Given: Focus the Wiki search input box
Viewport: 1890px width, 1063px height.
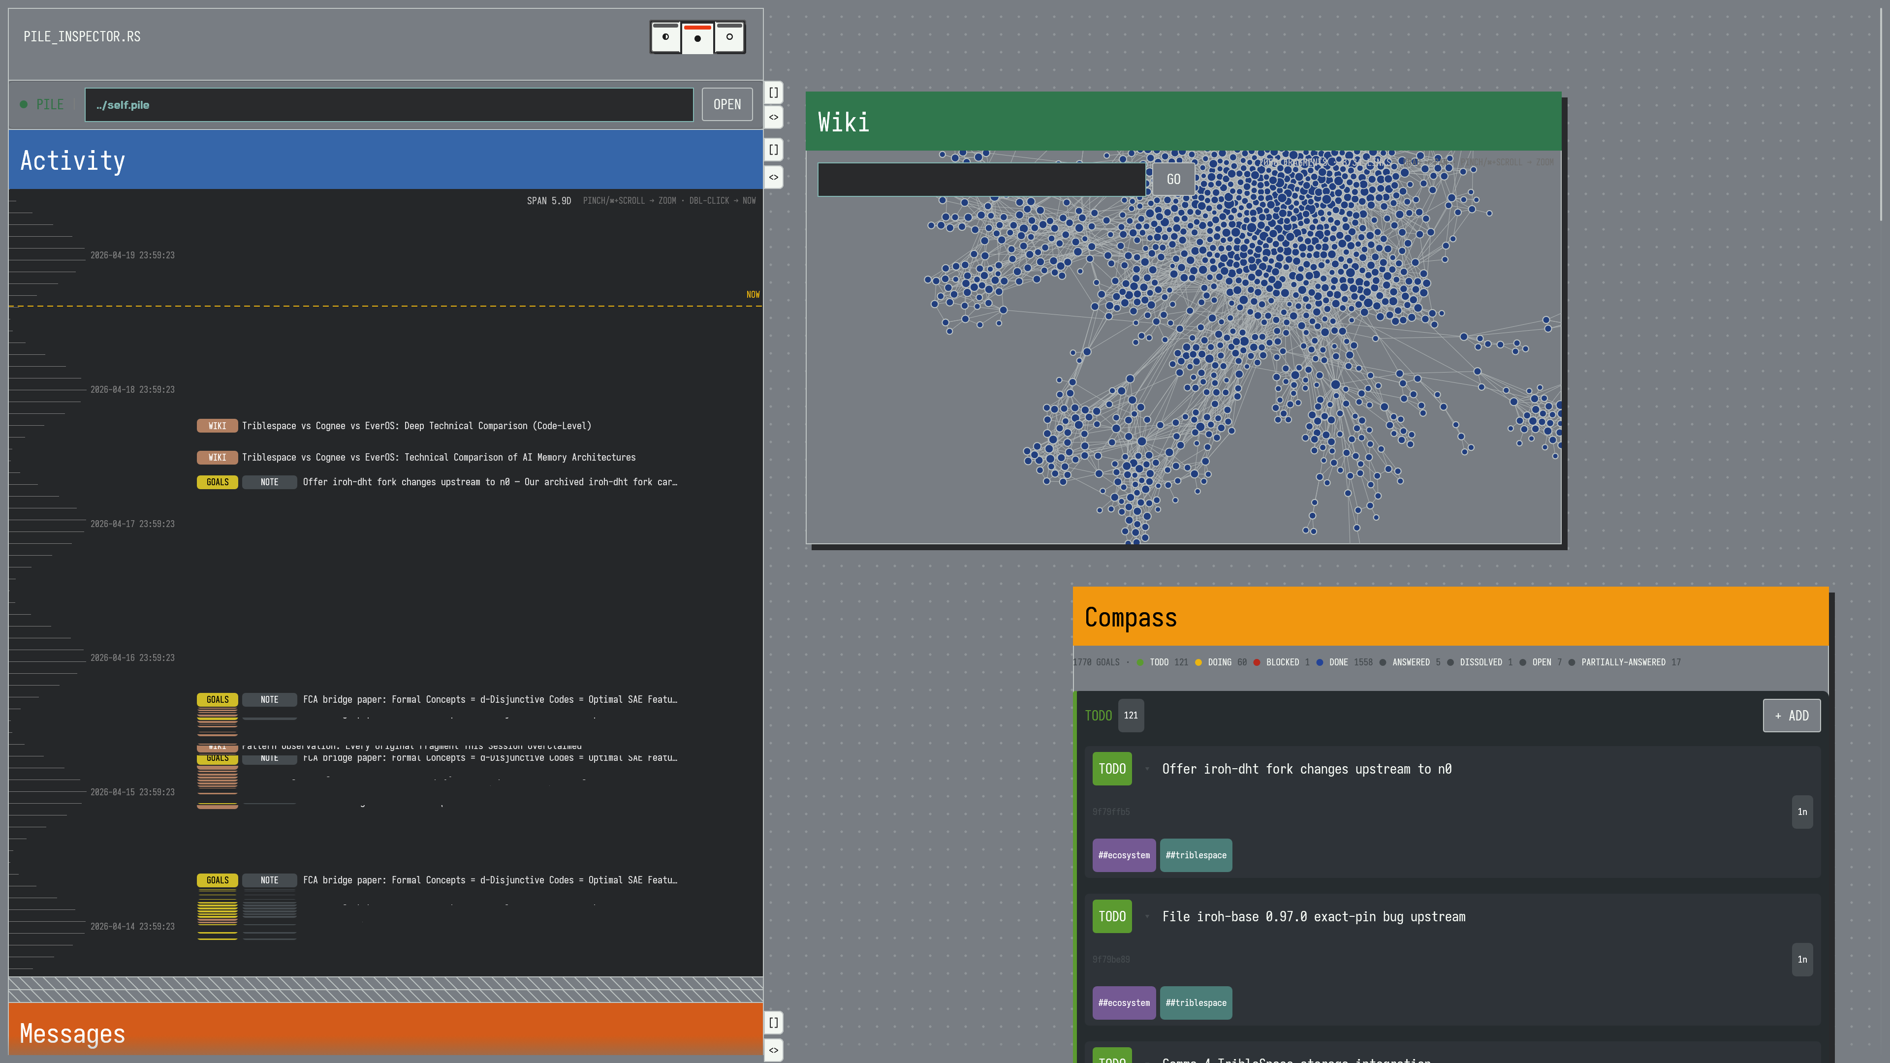Looking at the screenshot, I should (981, 179).
